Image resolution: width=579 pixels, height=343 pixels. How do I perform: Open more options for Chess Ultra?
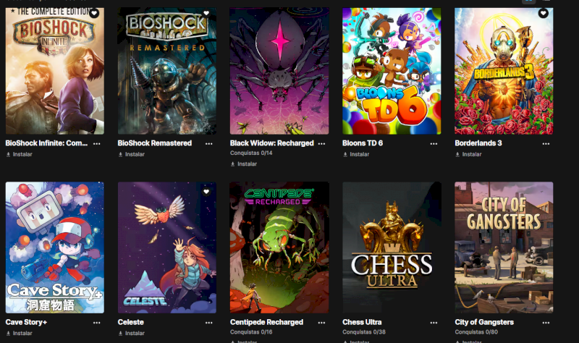pos(434,323)
